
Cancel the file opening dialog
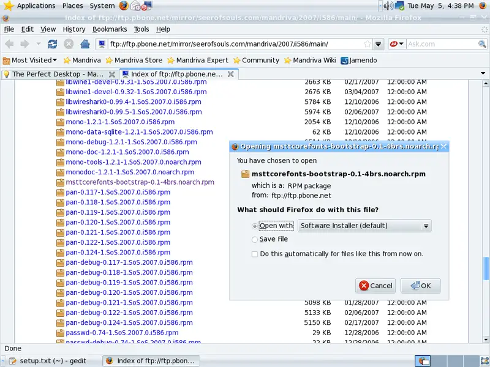point(375,286)
